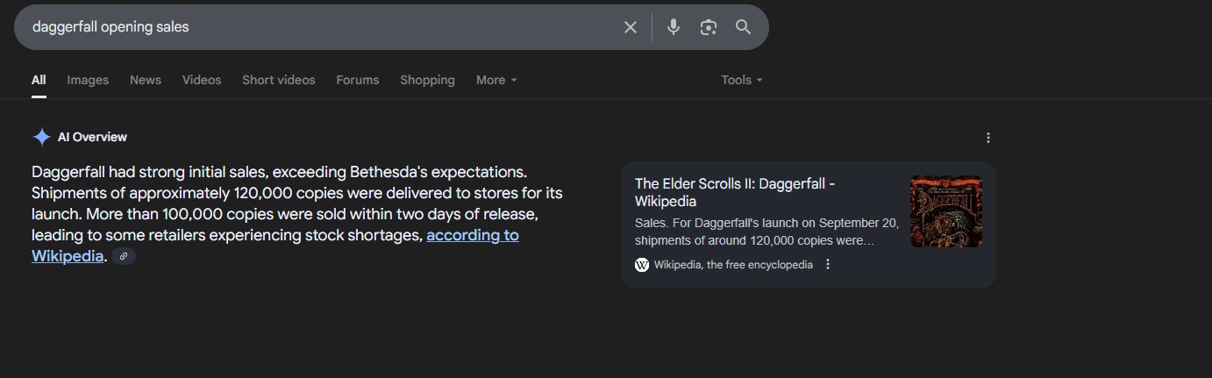Click the Wikipedia favicon on source card
Viewport: 1212px width, 378px height.
tap(642, 265)
